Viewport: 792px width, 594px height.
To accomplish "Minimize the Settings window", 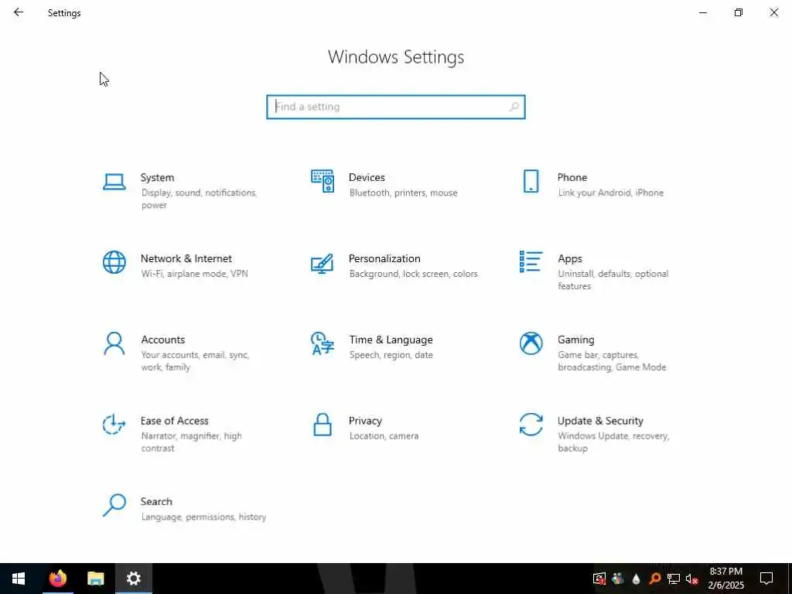I will (x=702, y=12).
